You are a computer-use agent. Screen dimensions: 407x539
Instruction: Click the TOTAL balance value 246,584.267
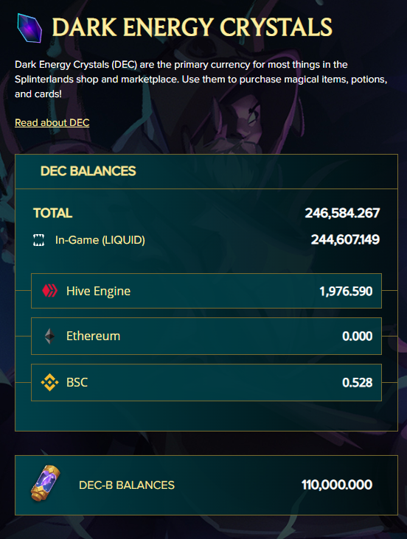point(342,213)
